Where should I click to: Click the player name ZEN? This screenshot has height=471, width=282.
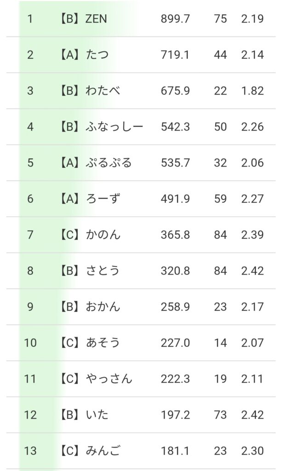(96, 19)
